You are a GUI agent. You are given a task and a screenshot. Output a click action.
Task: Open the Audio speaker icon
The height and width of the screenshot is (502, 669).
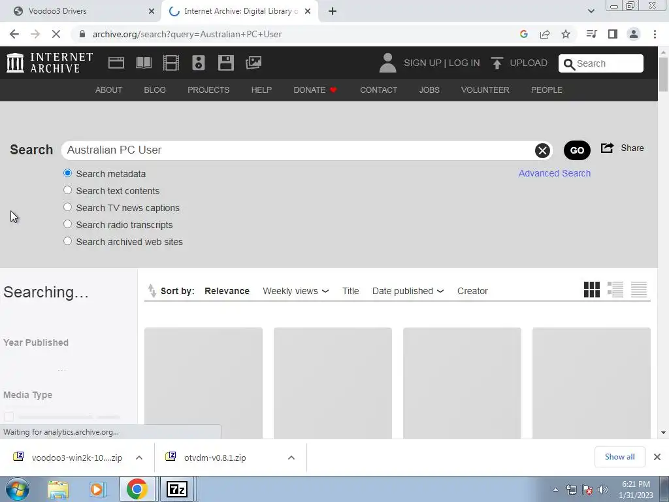pyautogui.click(x=199, y=63)
